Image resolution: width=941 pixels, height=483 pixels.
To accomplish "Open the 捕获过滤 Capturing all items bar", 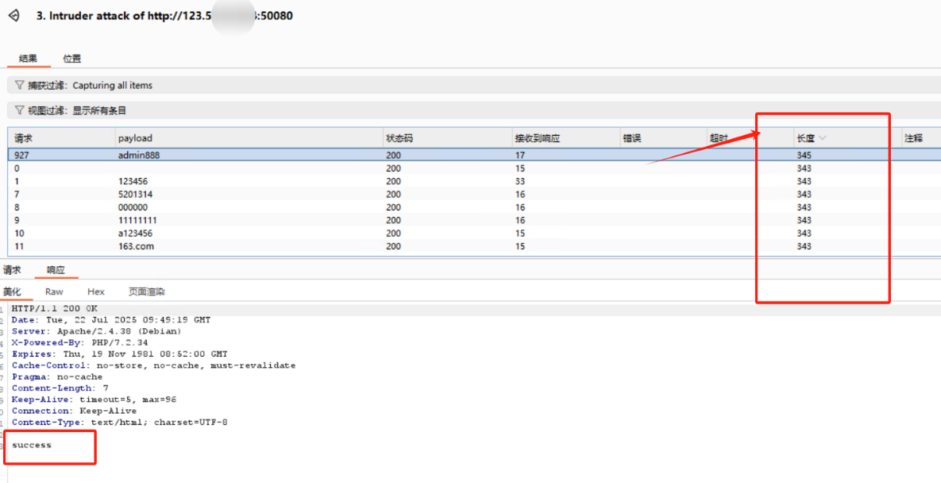I will tap(112, 85).
